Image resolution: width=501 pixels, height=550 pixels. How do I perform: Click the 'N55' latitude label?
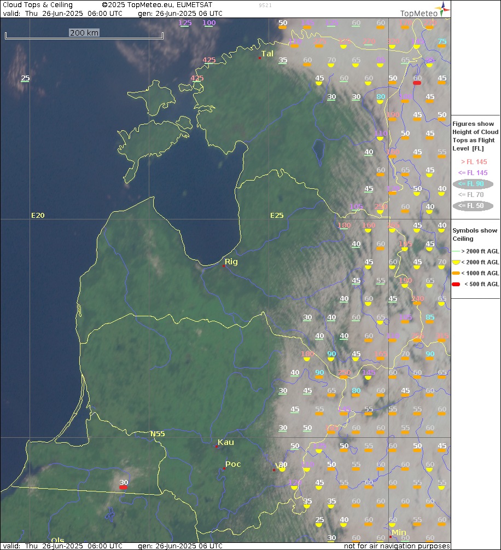coord(158,434)
